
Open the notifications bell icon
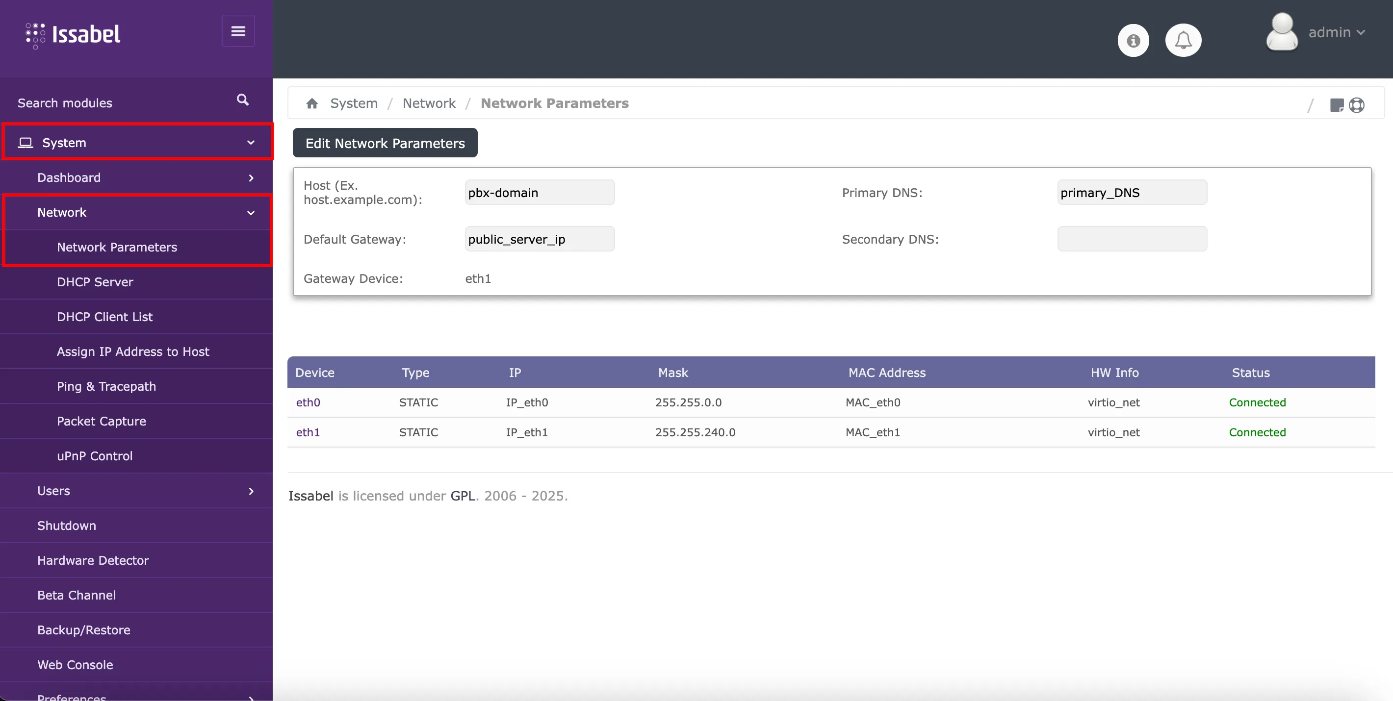coord(1184,40)
